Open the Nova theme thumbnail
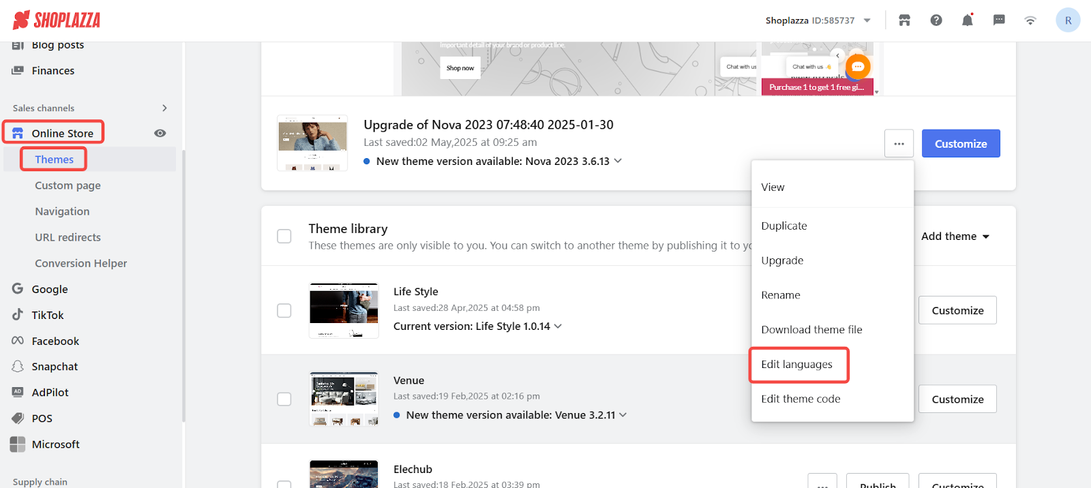 click(312, 143)
